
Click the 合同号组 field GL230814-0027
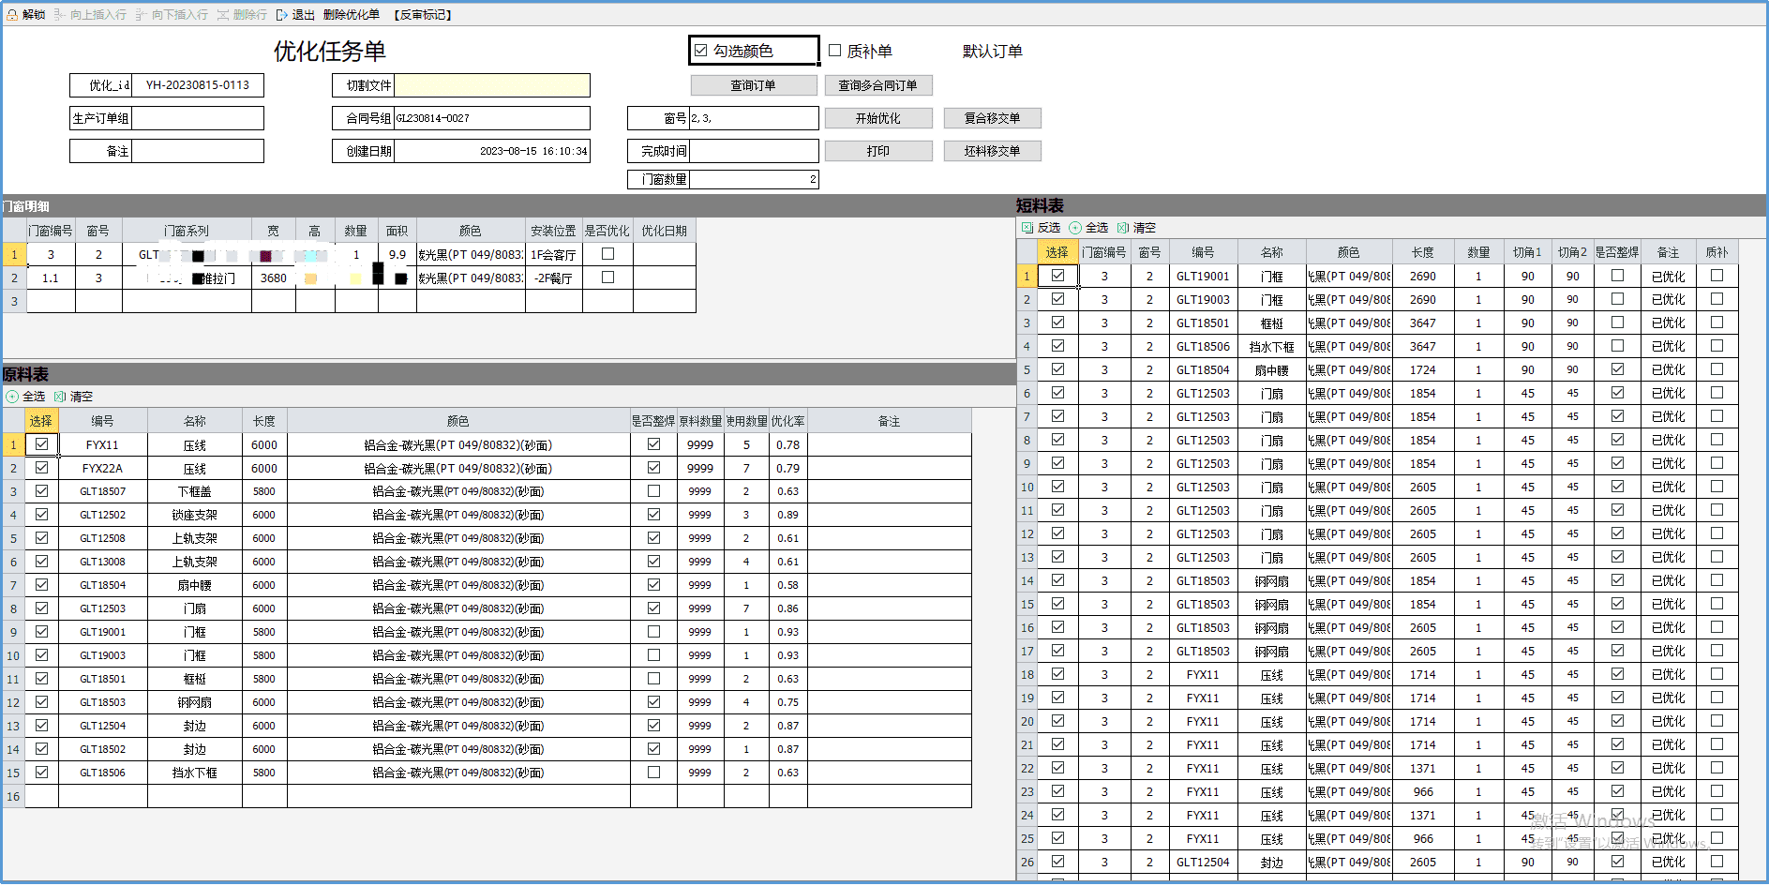coord(492,118)
